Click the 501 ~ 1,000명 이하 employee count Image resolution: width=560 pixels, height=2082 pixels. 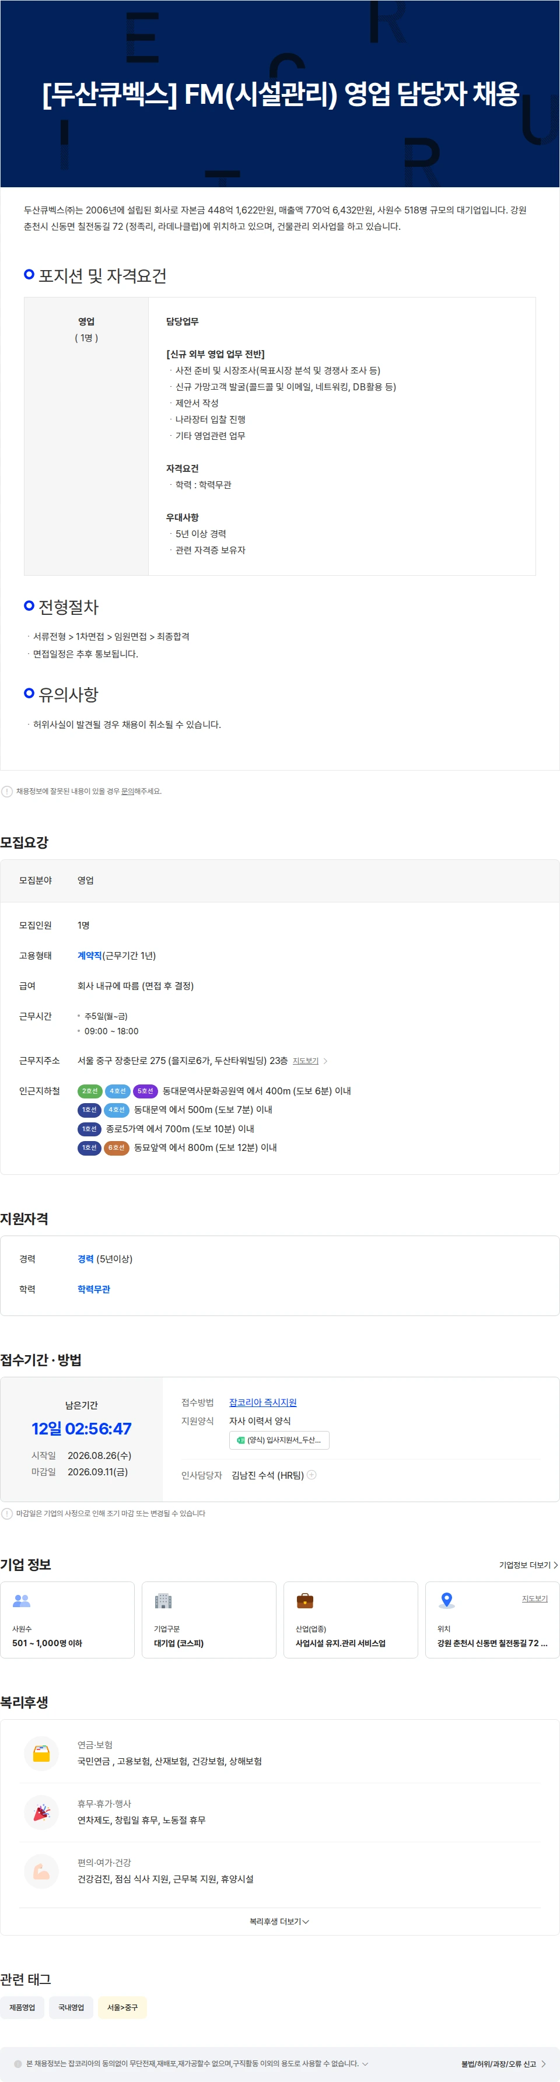(x=47, y=1643)
